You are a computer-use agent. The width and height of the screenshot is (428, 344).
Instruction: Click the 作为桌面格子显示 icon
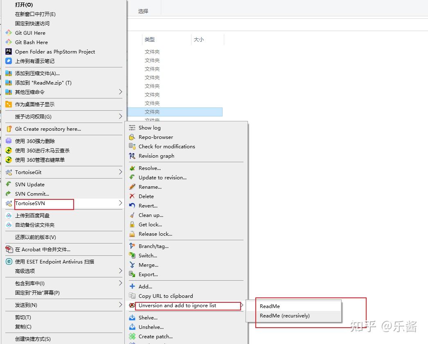coord(9,104)
